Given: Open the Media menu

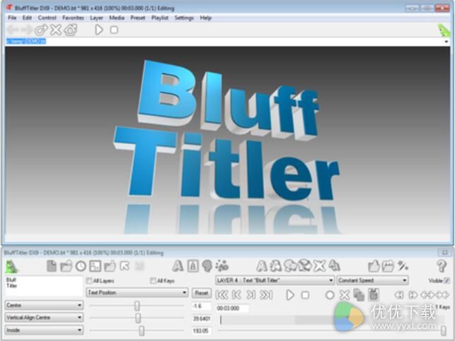Looking at the screenshot, I should point(117,18).
